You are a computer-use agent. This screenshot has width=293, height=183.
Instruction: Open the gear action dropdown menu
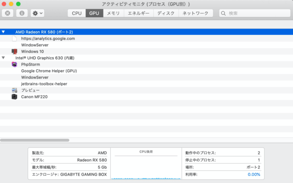[37, 13]
